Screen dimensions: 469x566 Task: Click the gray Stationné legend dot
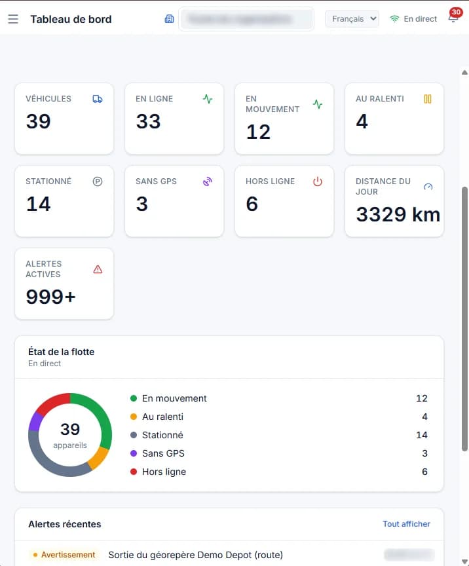(134, 435)
